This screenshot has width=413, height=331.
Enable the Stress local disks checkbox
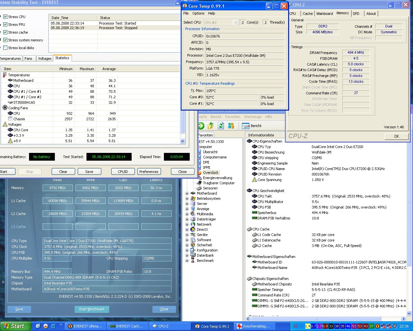pos(5,48)
